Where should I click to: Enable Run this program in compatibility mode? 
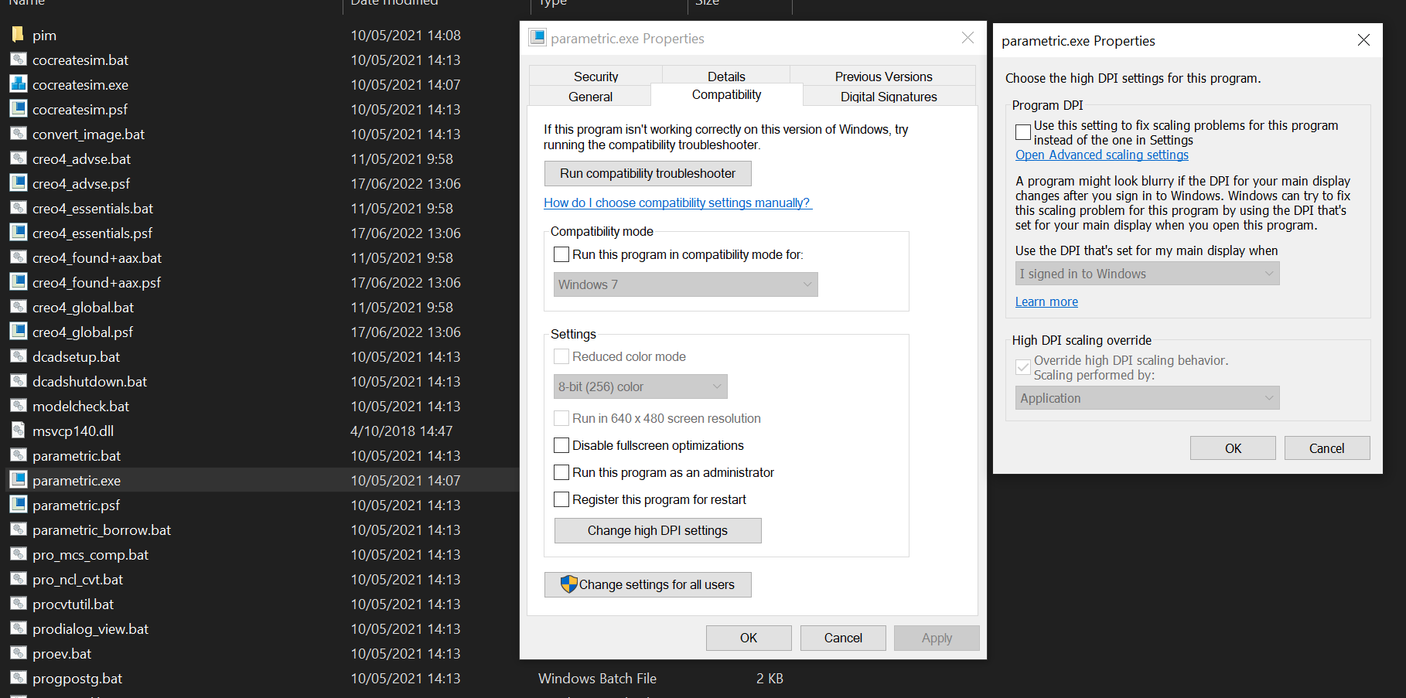point(561,254)
